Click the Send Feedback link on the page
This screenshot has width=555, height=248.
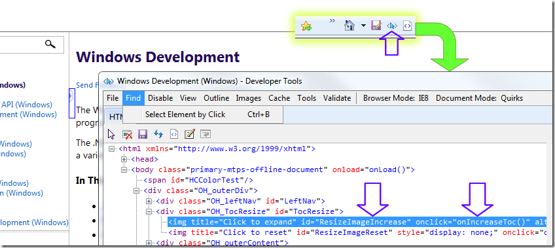coord(88,85)
